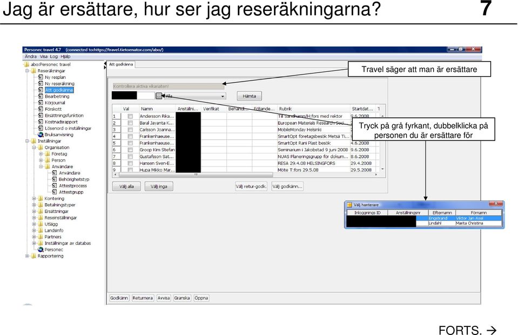Open Ny resplan document icon
Image resolution: width=518 pixels, height=335 pixels.
tap(41, 77)
